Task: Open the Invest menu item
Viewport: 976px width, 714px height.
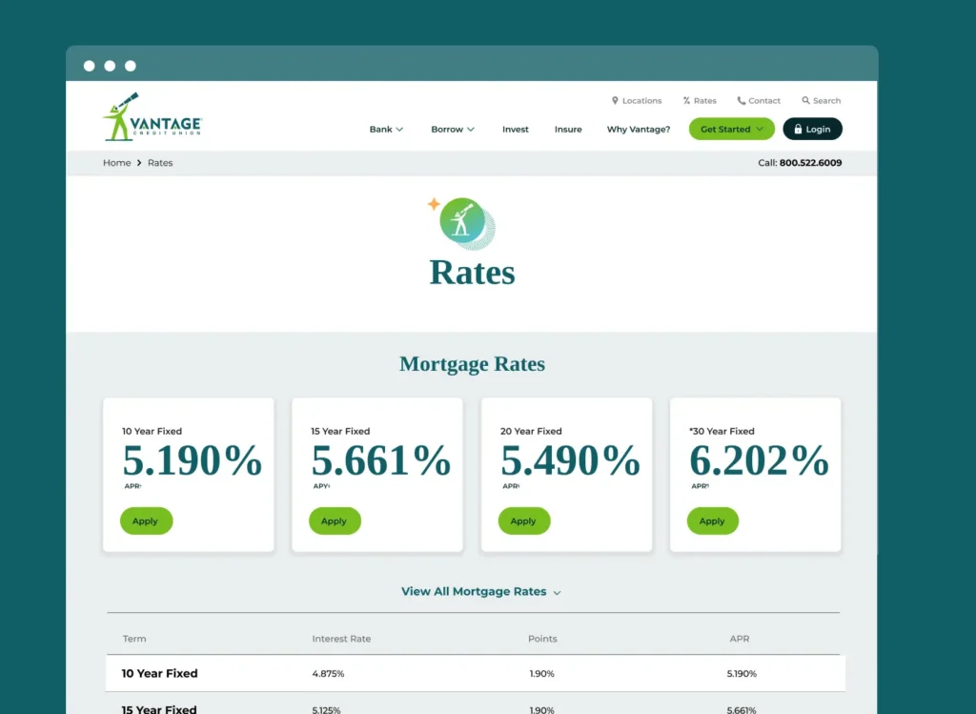Action: click(516, 129)
